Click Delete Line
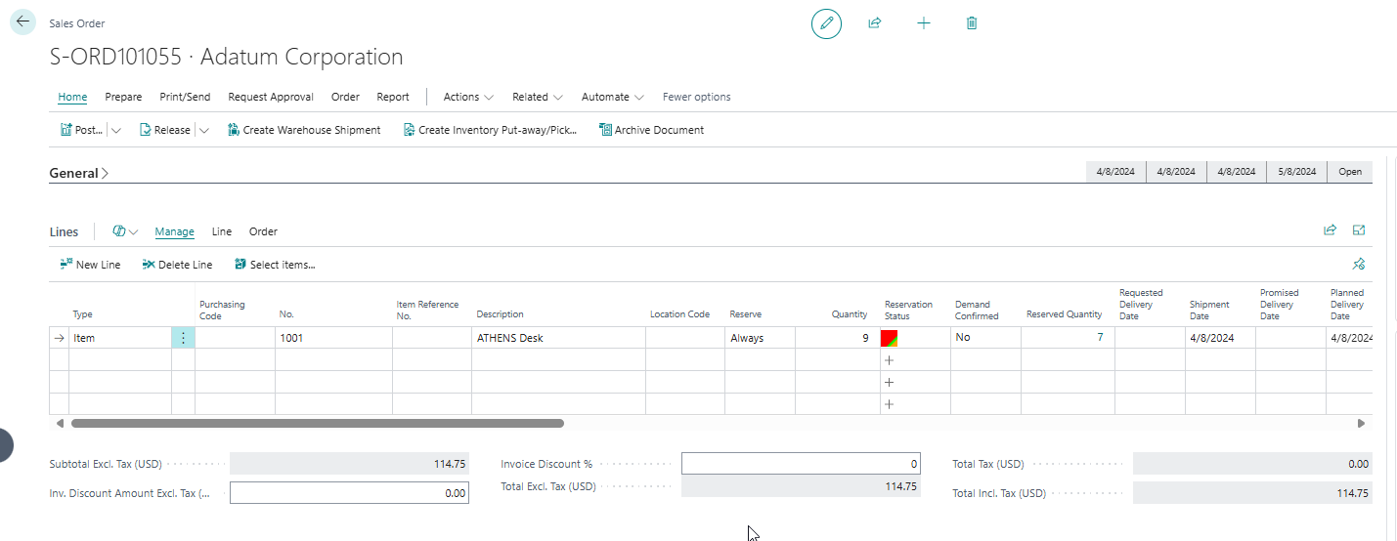The height and width of the screenshot is (541, 1397). tap(177, 265)
